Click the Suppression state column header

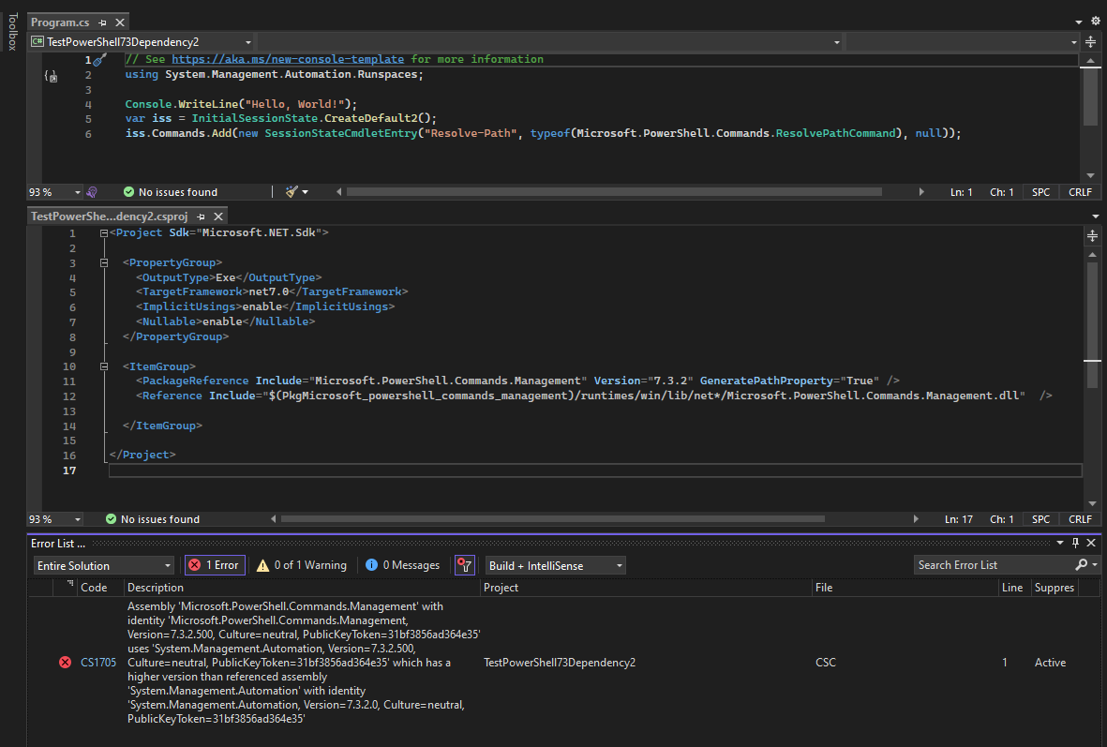[1055, 588]
